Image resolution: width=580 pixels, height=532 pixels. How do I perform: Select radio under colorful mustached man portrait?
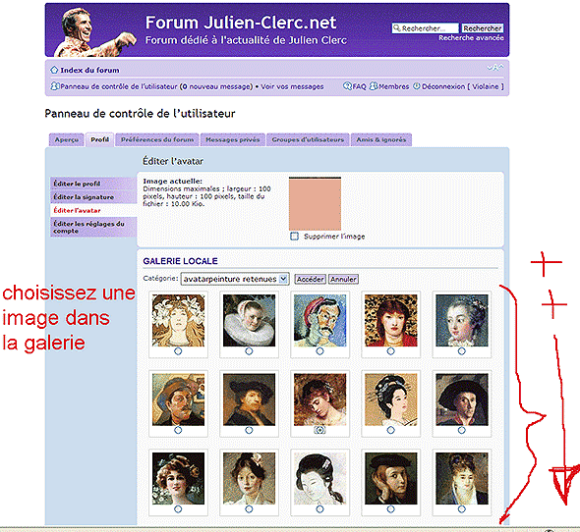tap(319, 351)
